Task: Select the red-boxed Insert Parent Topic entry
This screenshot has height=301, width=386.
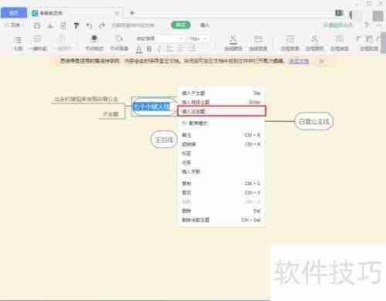Action: coord(222,111)
